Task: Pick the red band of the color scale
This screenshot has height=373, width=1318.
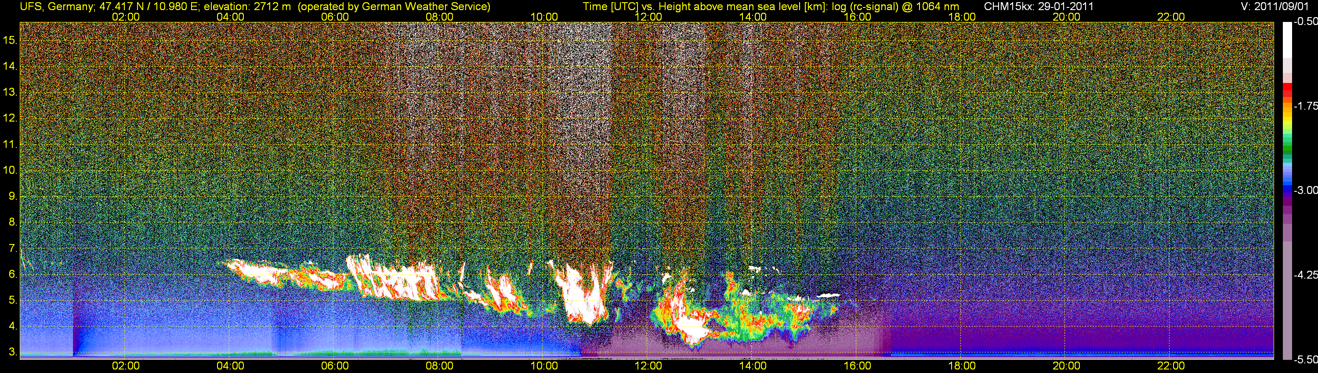Action: 1288,90
